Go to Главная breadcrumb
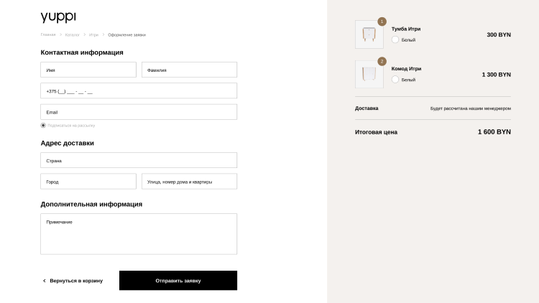539x303 pixels. (48, 34)
